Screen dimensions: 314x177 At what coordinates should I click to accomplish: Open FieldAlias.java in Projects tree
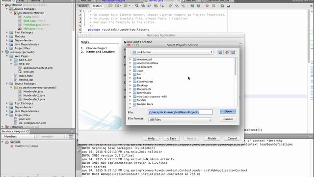[32, 25]
